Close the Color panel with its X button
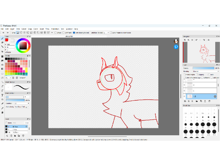 [x=30, y=36]
